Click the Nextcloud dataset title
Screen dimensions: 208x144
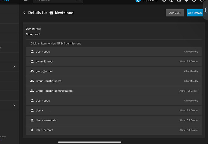pyautogui.click(x=64, y=13)
